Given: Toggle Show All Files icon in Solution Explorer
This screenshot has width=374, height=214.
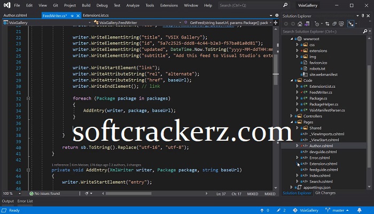Looking at the screenshot, I should (x=341, y=24).
